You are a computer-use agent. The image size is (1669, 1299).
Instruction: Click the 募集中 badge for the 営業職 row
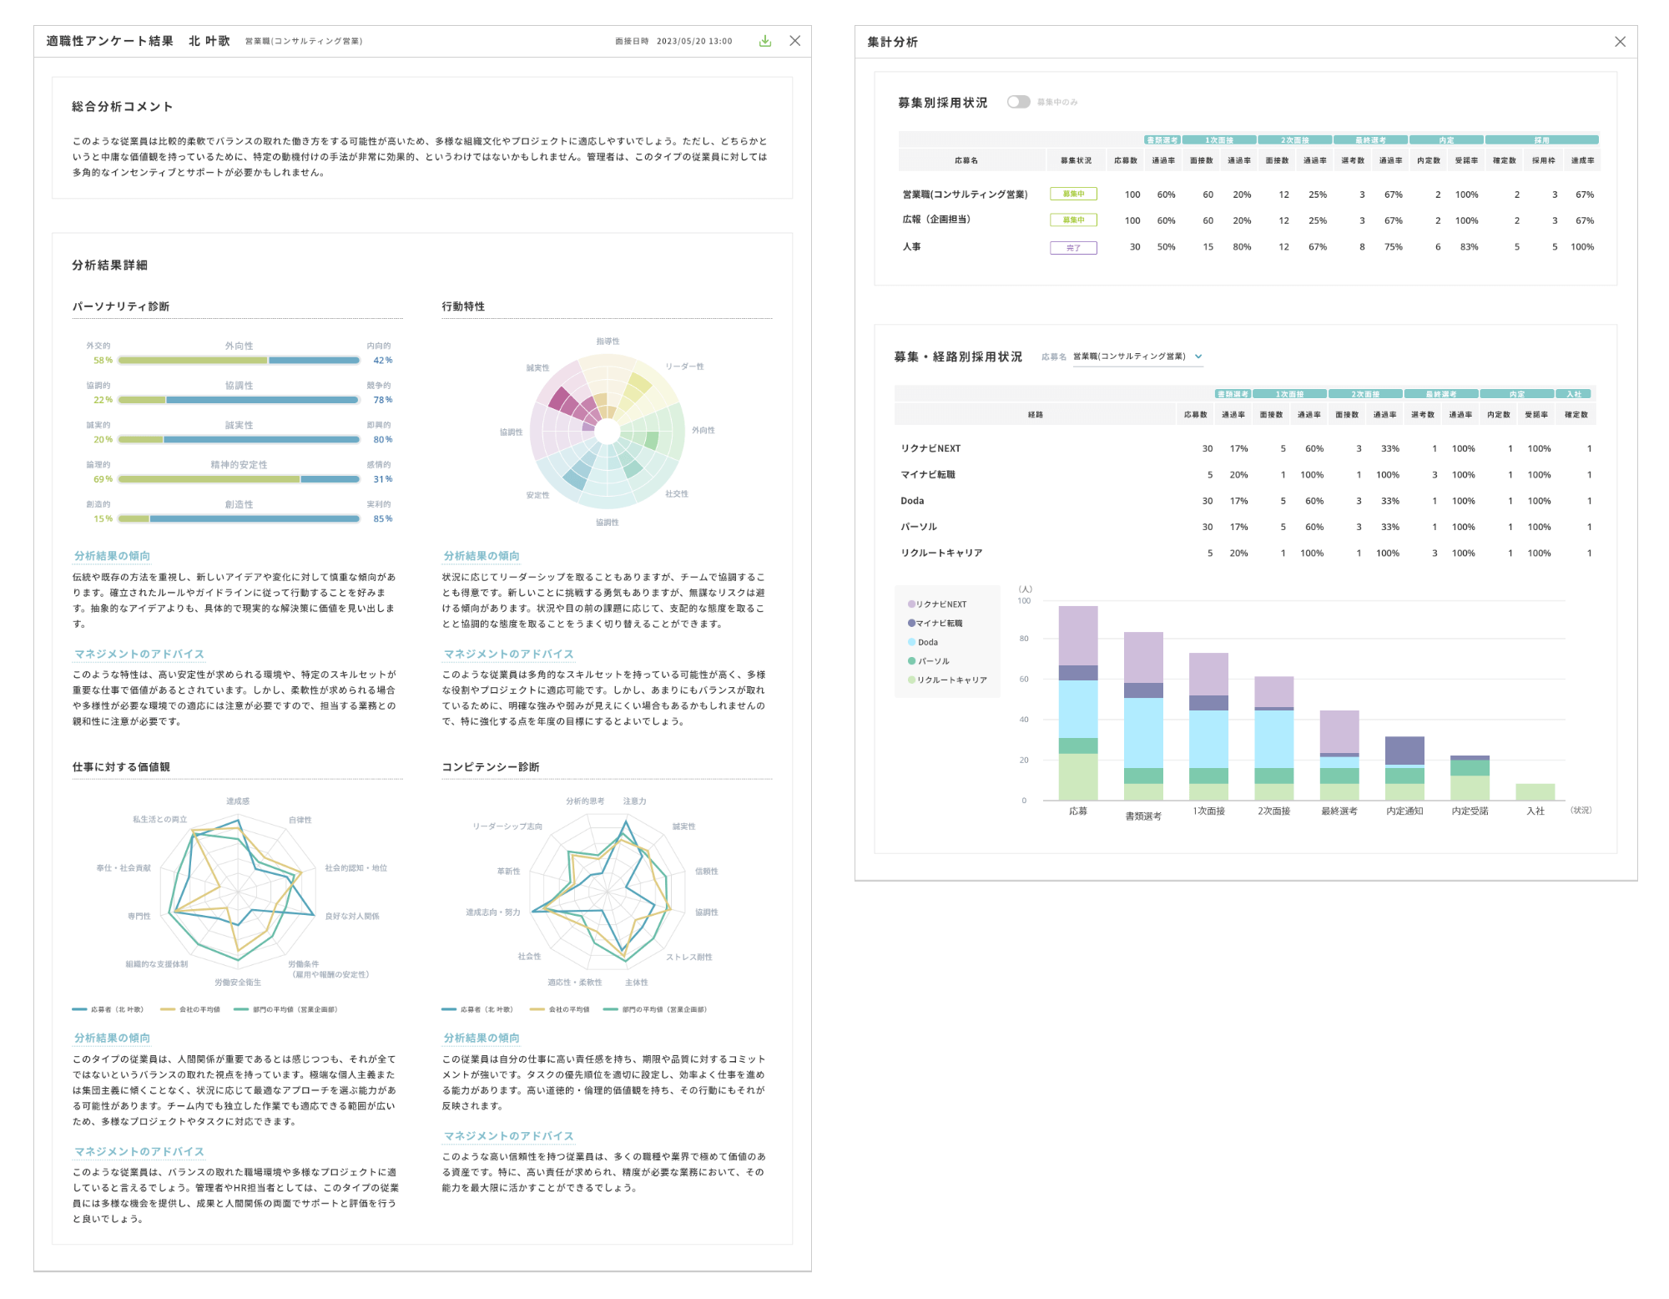click(x=1072, y=195)
